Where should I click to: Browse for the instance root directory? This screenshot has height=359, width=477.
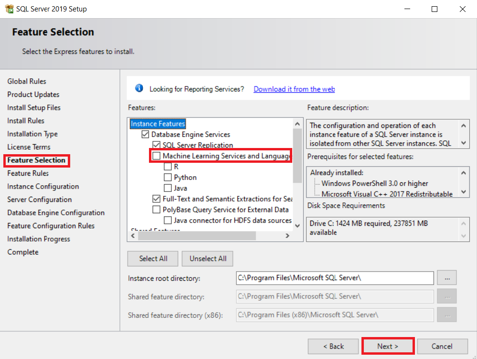[447, 278]
